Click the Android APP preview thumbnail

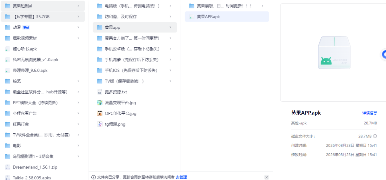pyautogui.click(x=334, y=52)
